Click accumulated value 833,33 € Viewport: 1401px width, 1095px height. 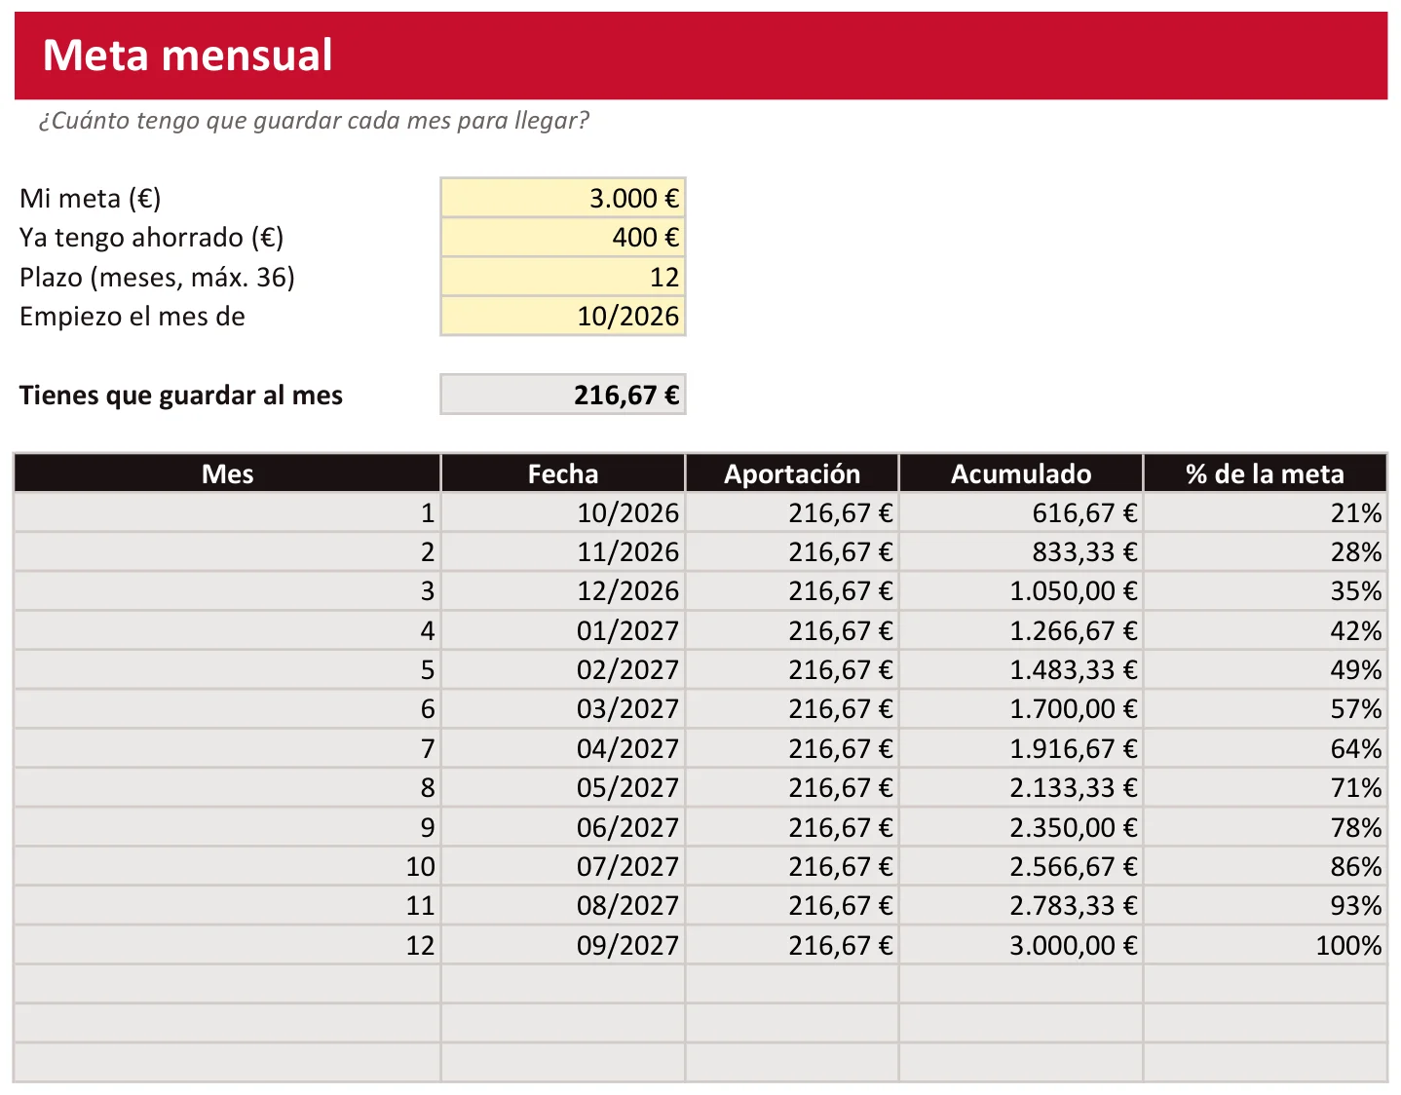click(x=1021, y=551)
